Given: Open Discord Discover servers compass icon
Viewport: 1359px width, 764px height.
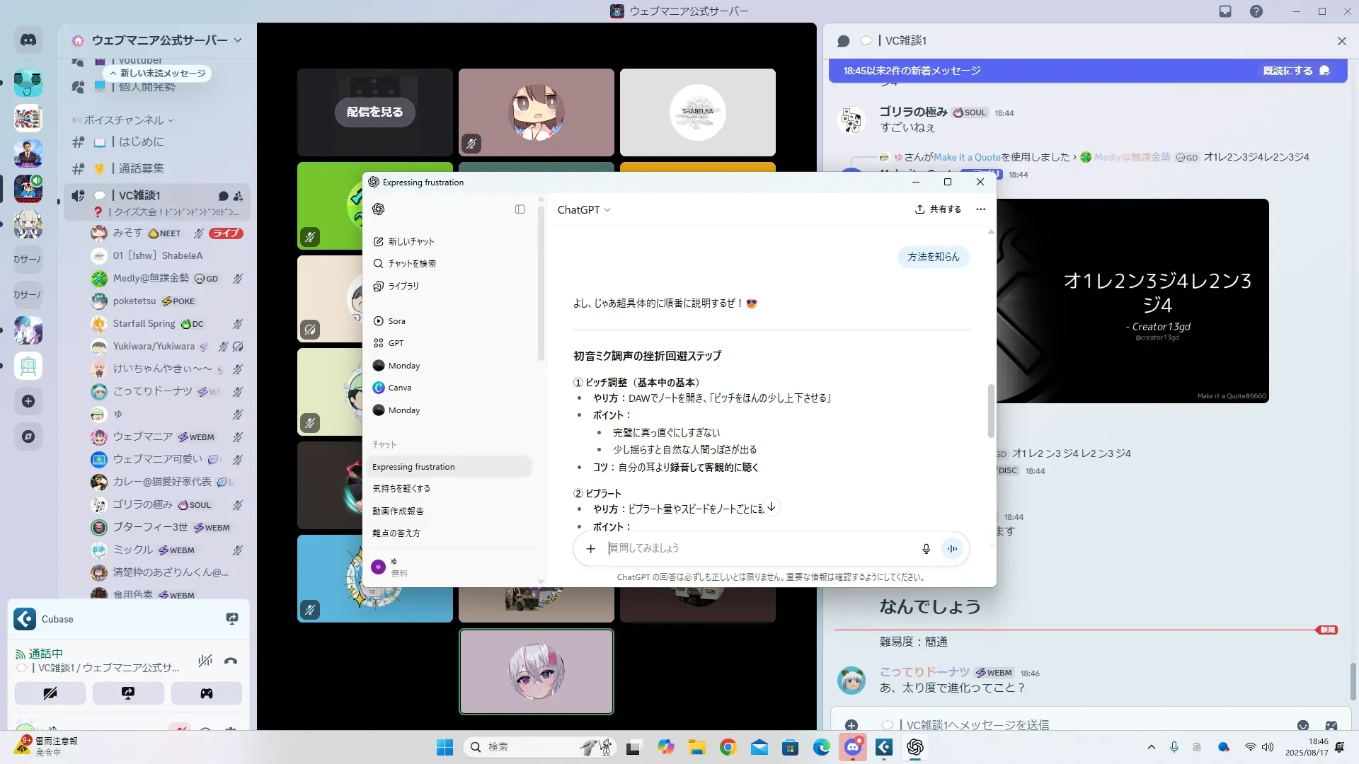Looking at the screenshot, I should coord(28,436).
